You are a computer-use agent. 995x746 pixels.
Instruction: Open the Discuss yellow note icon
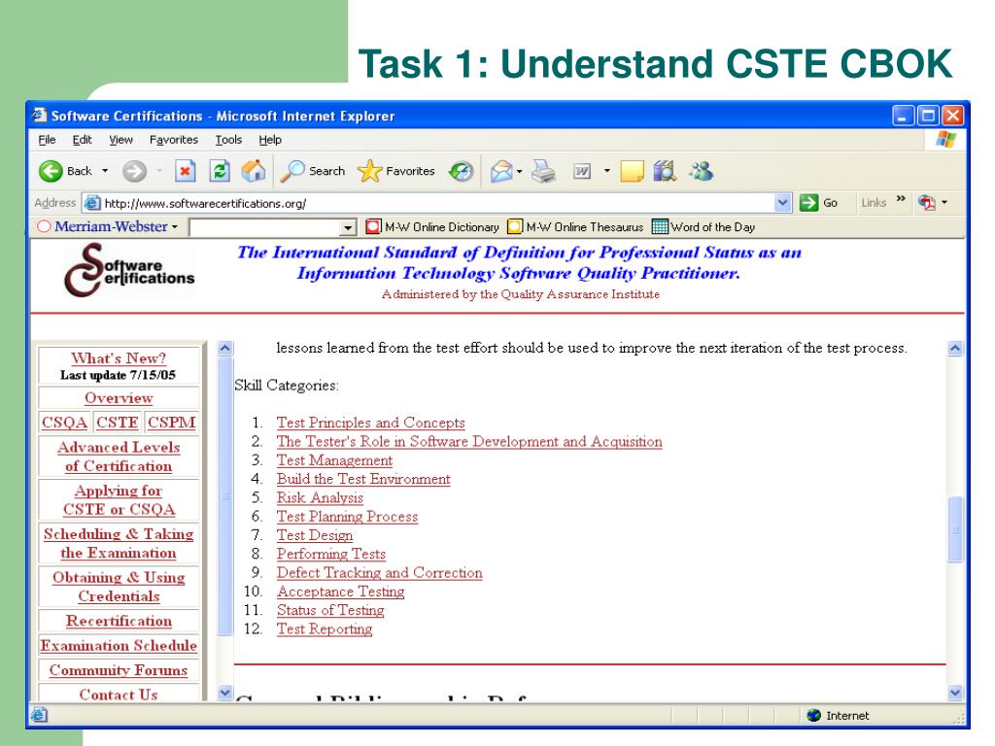click(632, 171)
